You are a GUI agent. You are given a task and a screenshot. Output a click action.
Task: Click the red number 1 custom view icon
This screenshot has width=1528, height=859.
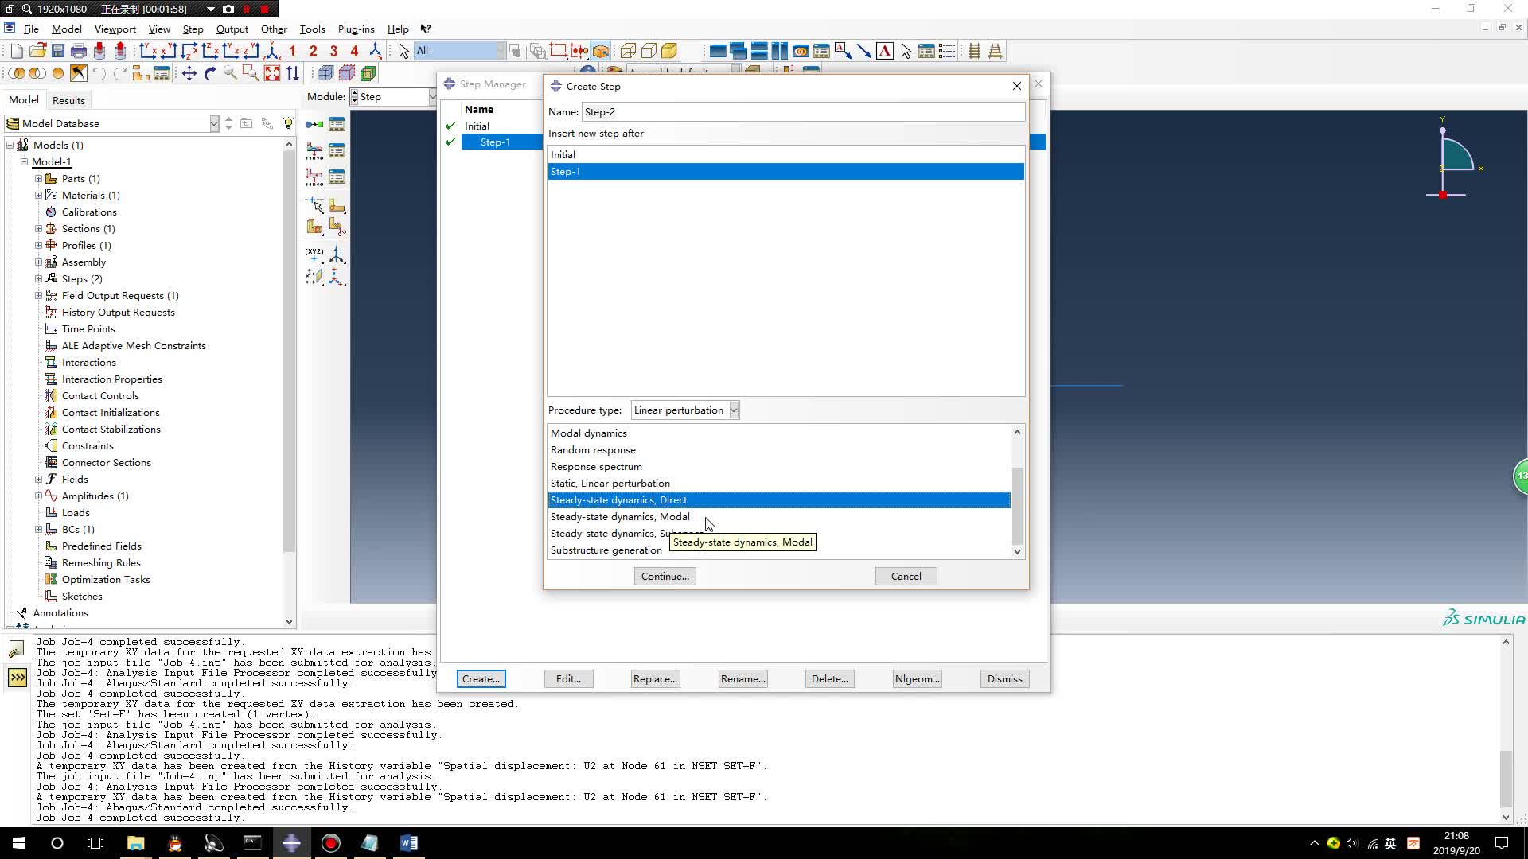coord(292,51)
